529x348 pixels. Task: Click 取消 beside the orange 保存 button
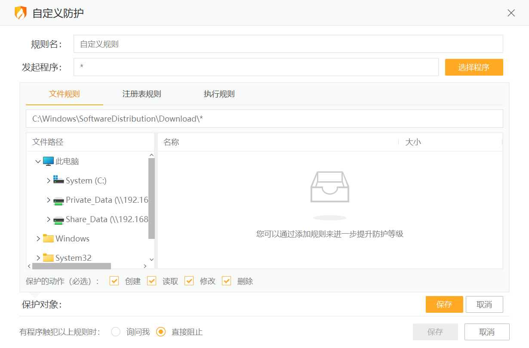(484, 305)
